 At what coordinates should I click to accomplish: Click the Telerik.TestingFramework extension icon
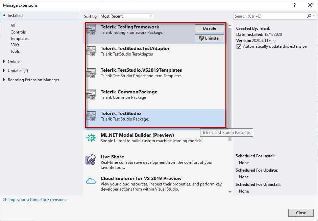click(91, 30)
